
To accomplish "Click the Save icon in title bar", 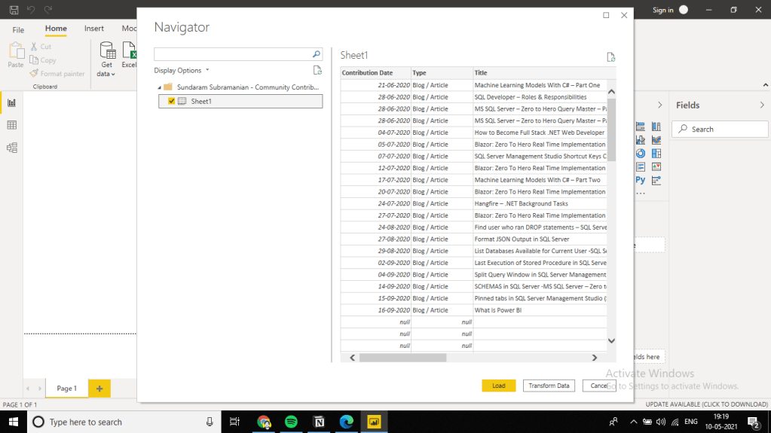I will click(14, 10).
